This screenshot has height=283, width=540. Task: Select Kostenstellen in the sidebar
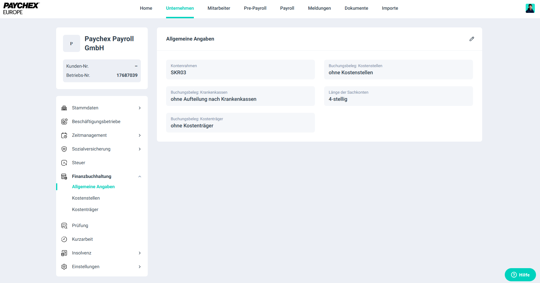coord(86,198)
